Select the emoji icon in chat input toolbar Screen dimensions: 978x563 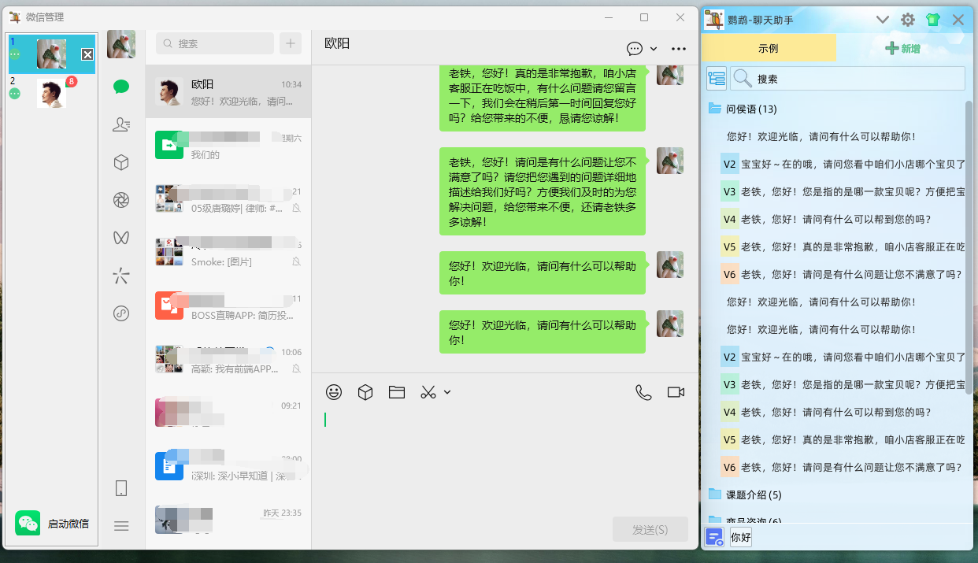coord(334,391)
